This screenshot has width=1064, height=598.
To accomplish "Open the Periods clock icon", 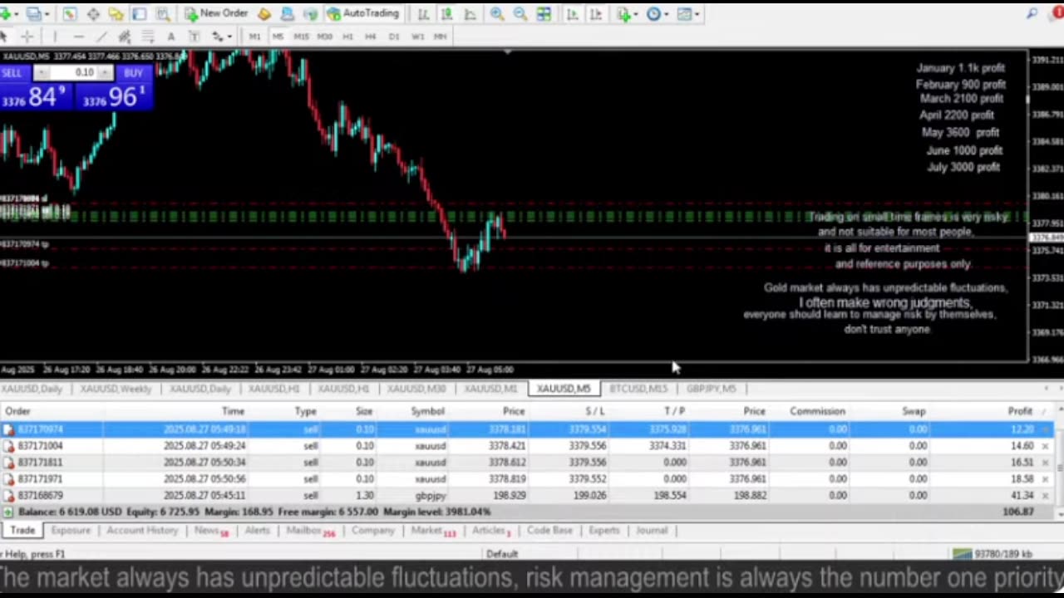I will (653, 14).
